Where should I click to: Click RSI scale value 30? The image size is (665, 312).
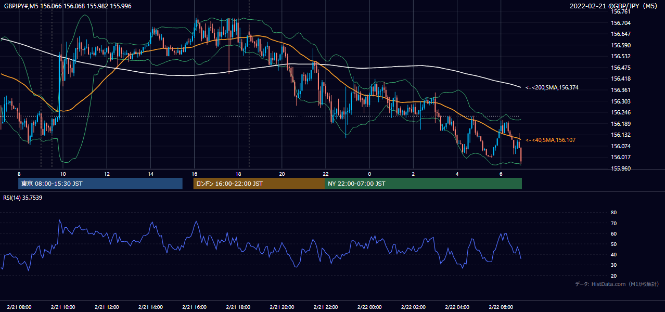(613, 265)
